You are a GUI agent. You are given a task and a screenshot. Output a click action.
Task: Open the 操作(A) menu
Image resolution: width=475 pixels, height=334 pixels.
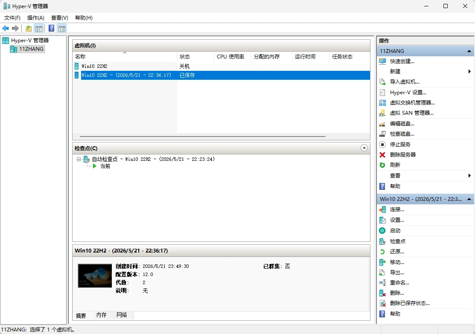36,18
